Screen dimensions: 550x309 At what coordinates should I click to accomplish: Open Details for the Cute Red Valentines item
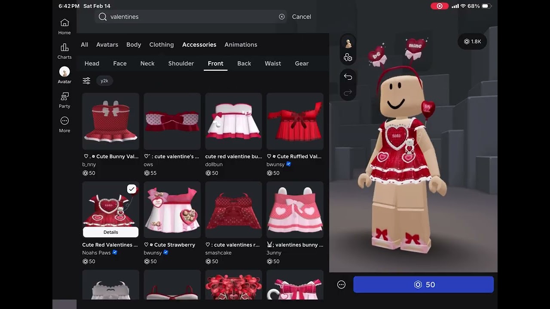coord(111,232)
